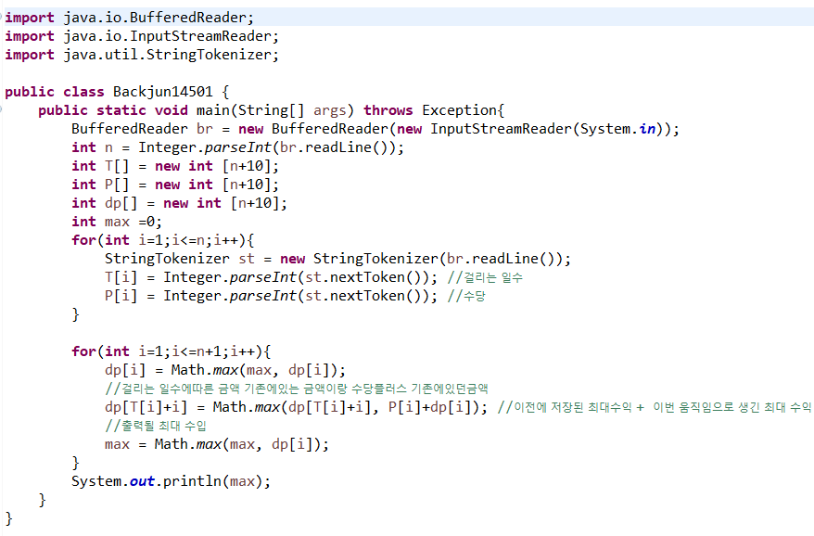Screen dimensions: 814x536
Task: Click the line importing java.util.StringTokenizer
Action: pos(142,55)
